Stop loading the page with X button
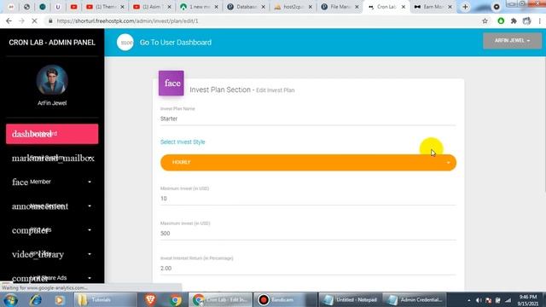This screenshot has width=546, height=307. 34,21
